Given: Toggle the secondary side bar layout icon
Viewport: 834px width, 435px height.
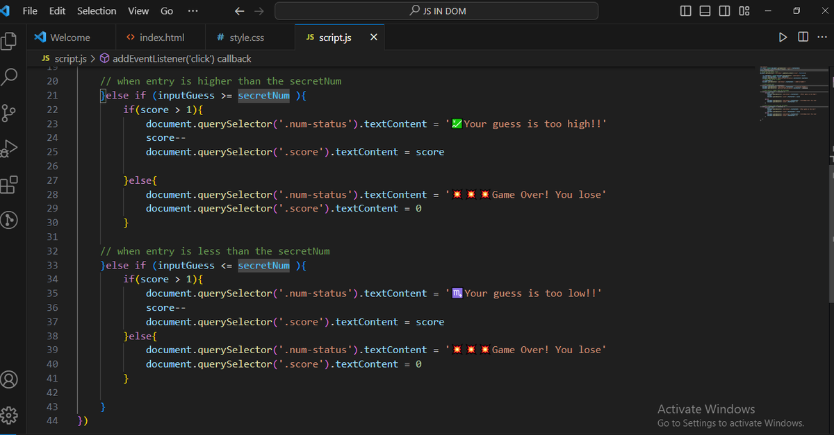Looking at the screenshot, I should point(724,11).
